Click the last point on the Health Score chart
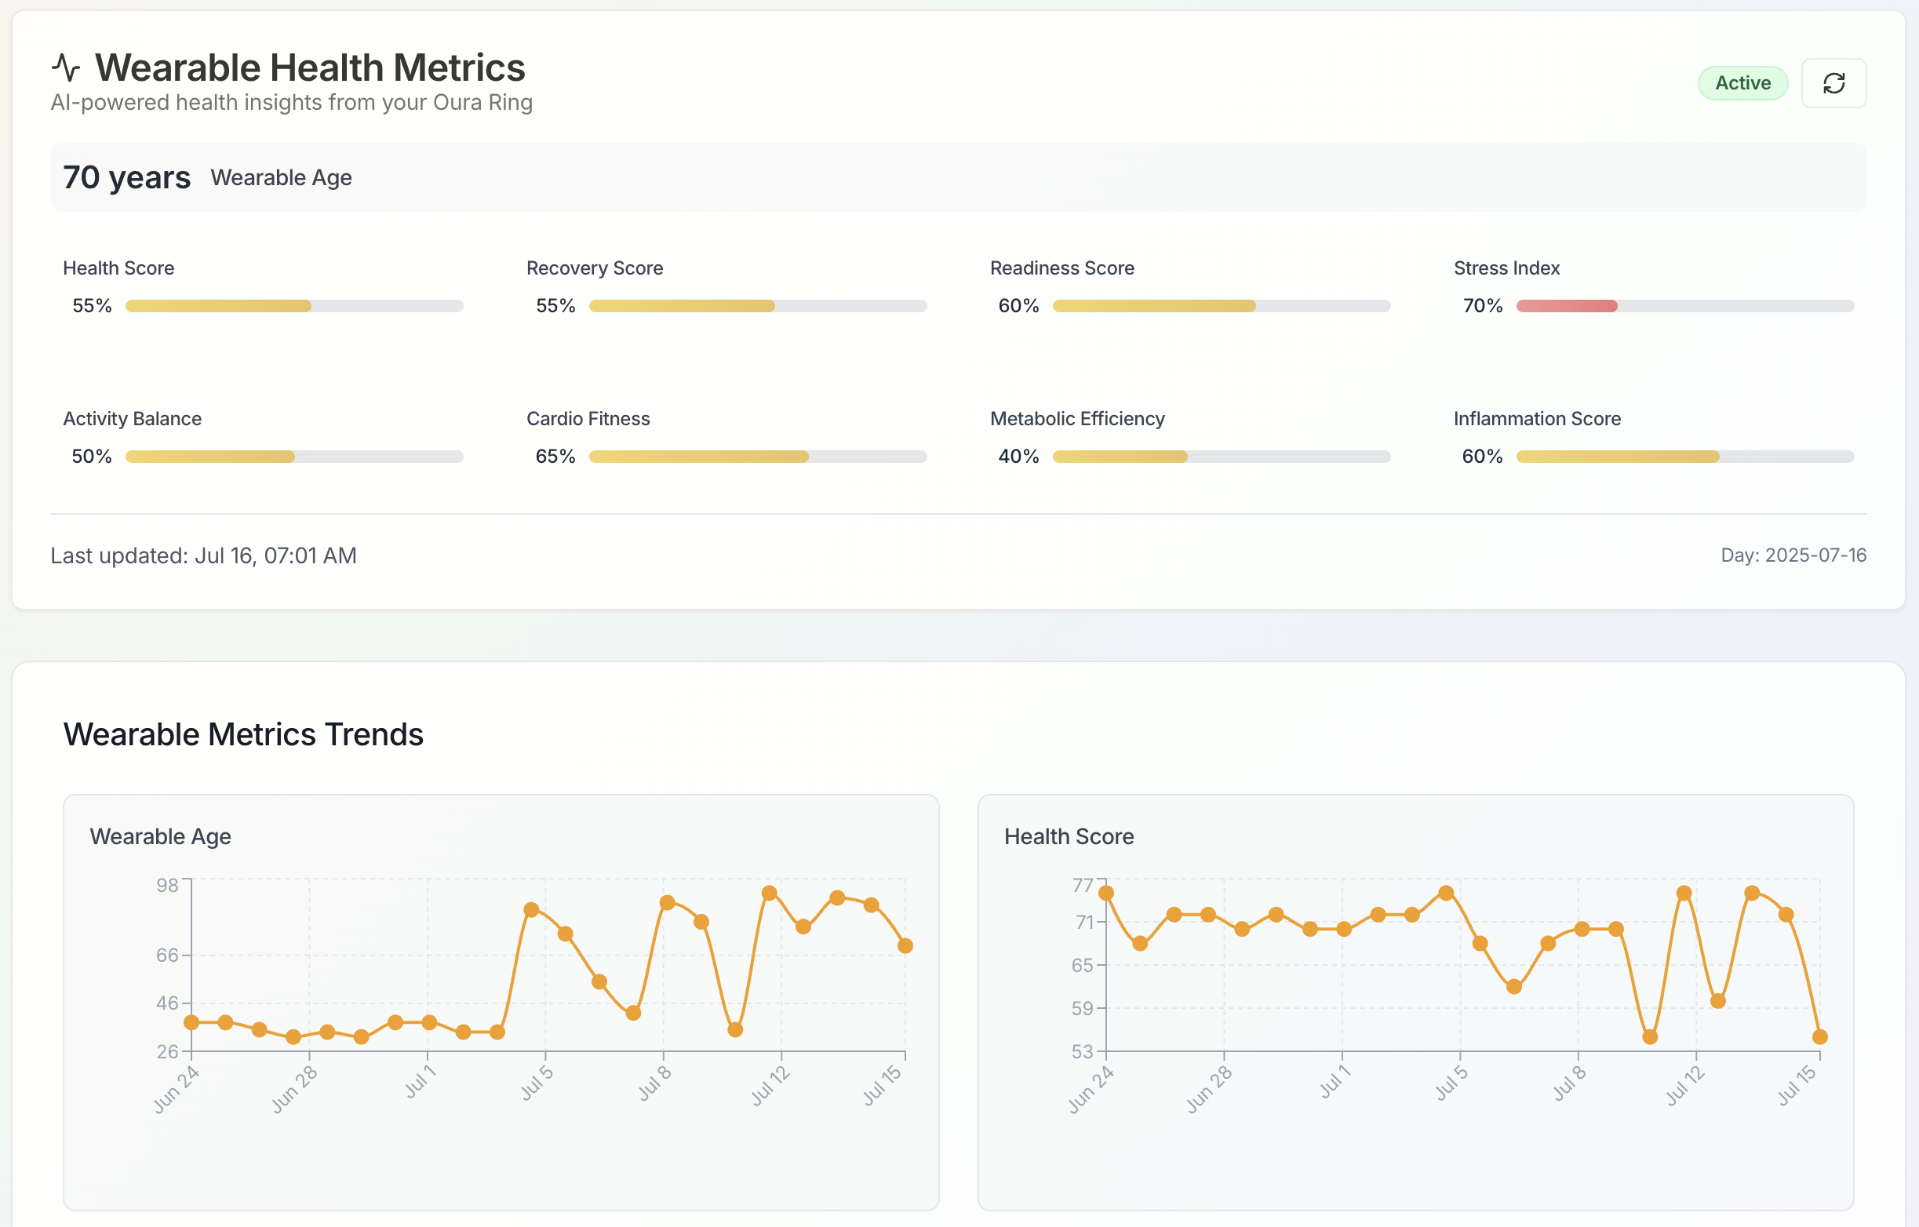This screenshot has width=1919, height=1227. tap(1819, 1036)
